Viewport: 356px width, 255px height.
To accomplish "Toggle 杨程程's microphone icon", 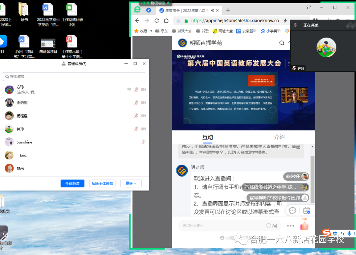I will click(136, 116).
